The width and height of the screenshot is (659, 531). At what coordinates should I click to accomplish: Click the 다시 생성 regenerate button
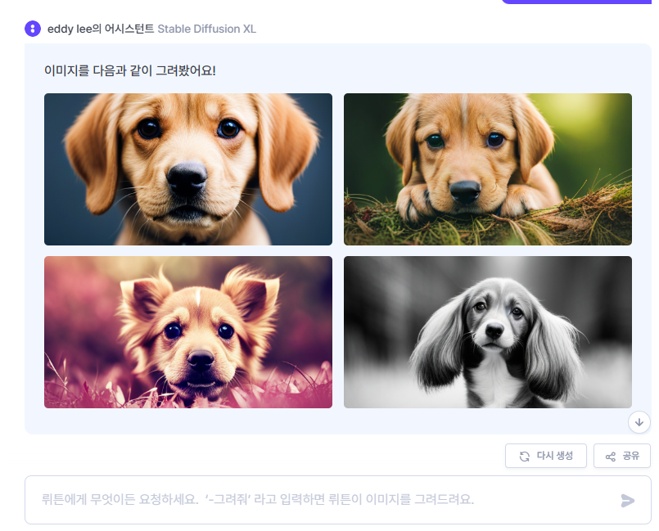click(x=545, y=456)
